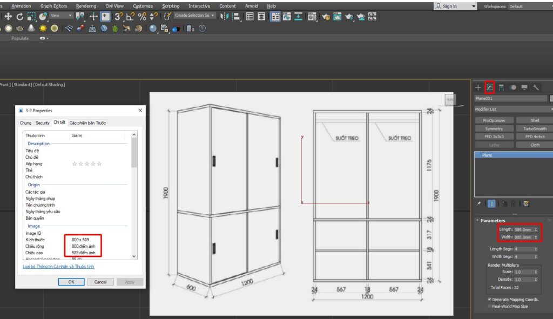The image size is (553, 319).
Task: Select the Rotate tool on the toolbar
Action: click(20, 17)
